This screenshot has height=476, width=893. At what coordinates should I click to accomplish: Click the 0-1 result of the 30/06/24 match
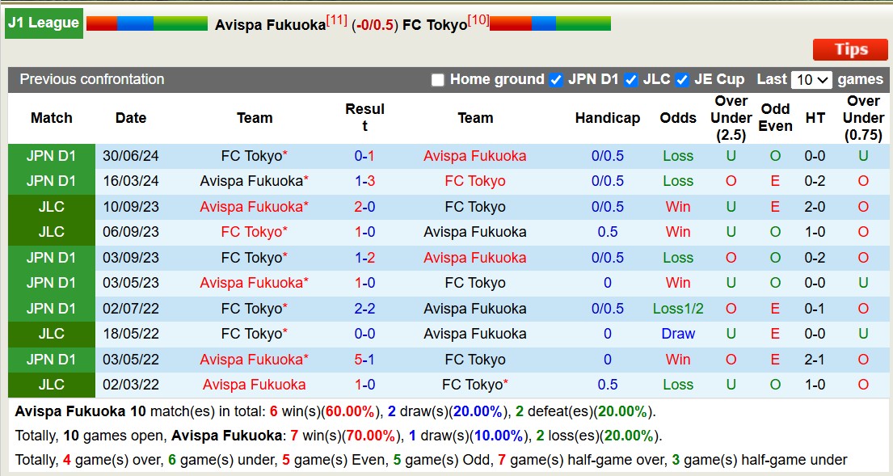coord(365,155)
